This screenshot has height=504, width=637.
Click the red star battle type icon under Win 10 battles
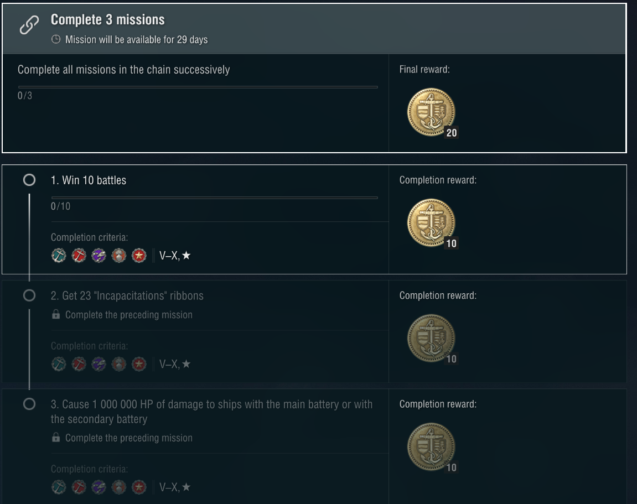[x=139, y=256]
